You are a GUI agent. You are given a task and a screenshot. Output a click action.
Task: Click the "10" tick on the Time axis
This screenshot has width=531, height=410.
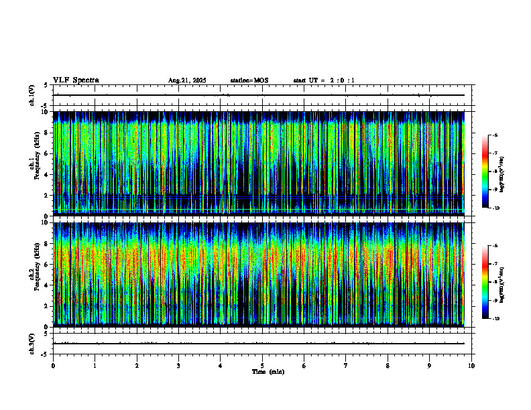click(471, 366)
